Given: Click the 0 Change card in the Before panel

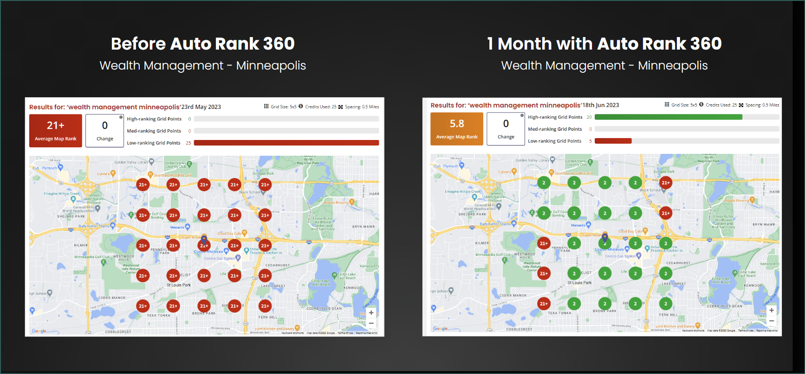Looking at the screenshot, I should 105,131.
